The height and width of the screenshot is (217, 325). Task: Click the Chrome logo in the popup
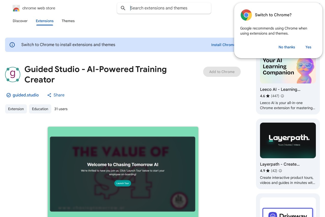point(246,15)
